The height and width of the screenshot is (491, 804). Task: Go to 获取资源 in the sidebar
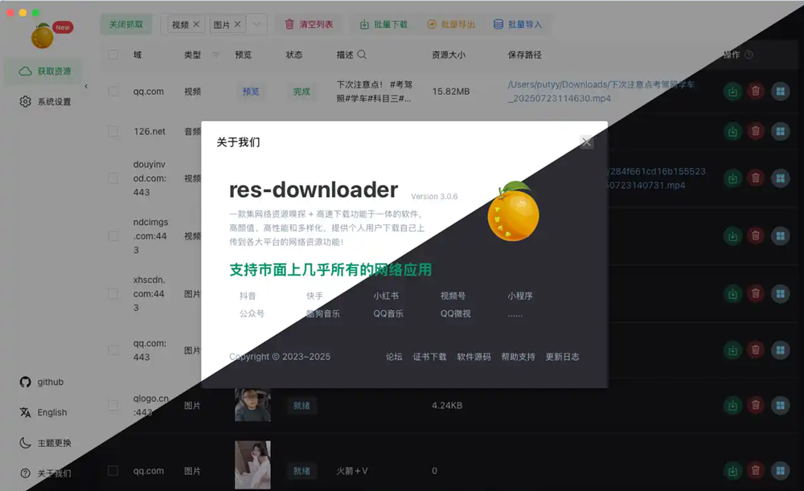click(54, 71)
